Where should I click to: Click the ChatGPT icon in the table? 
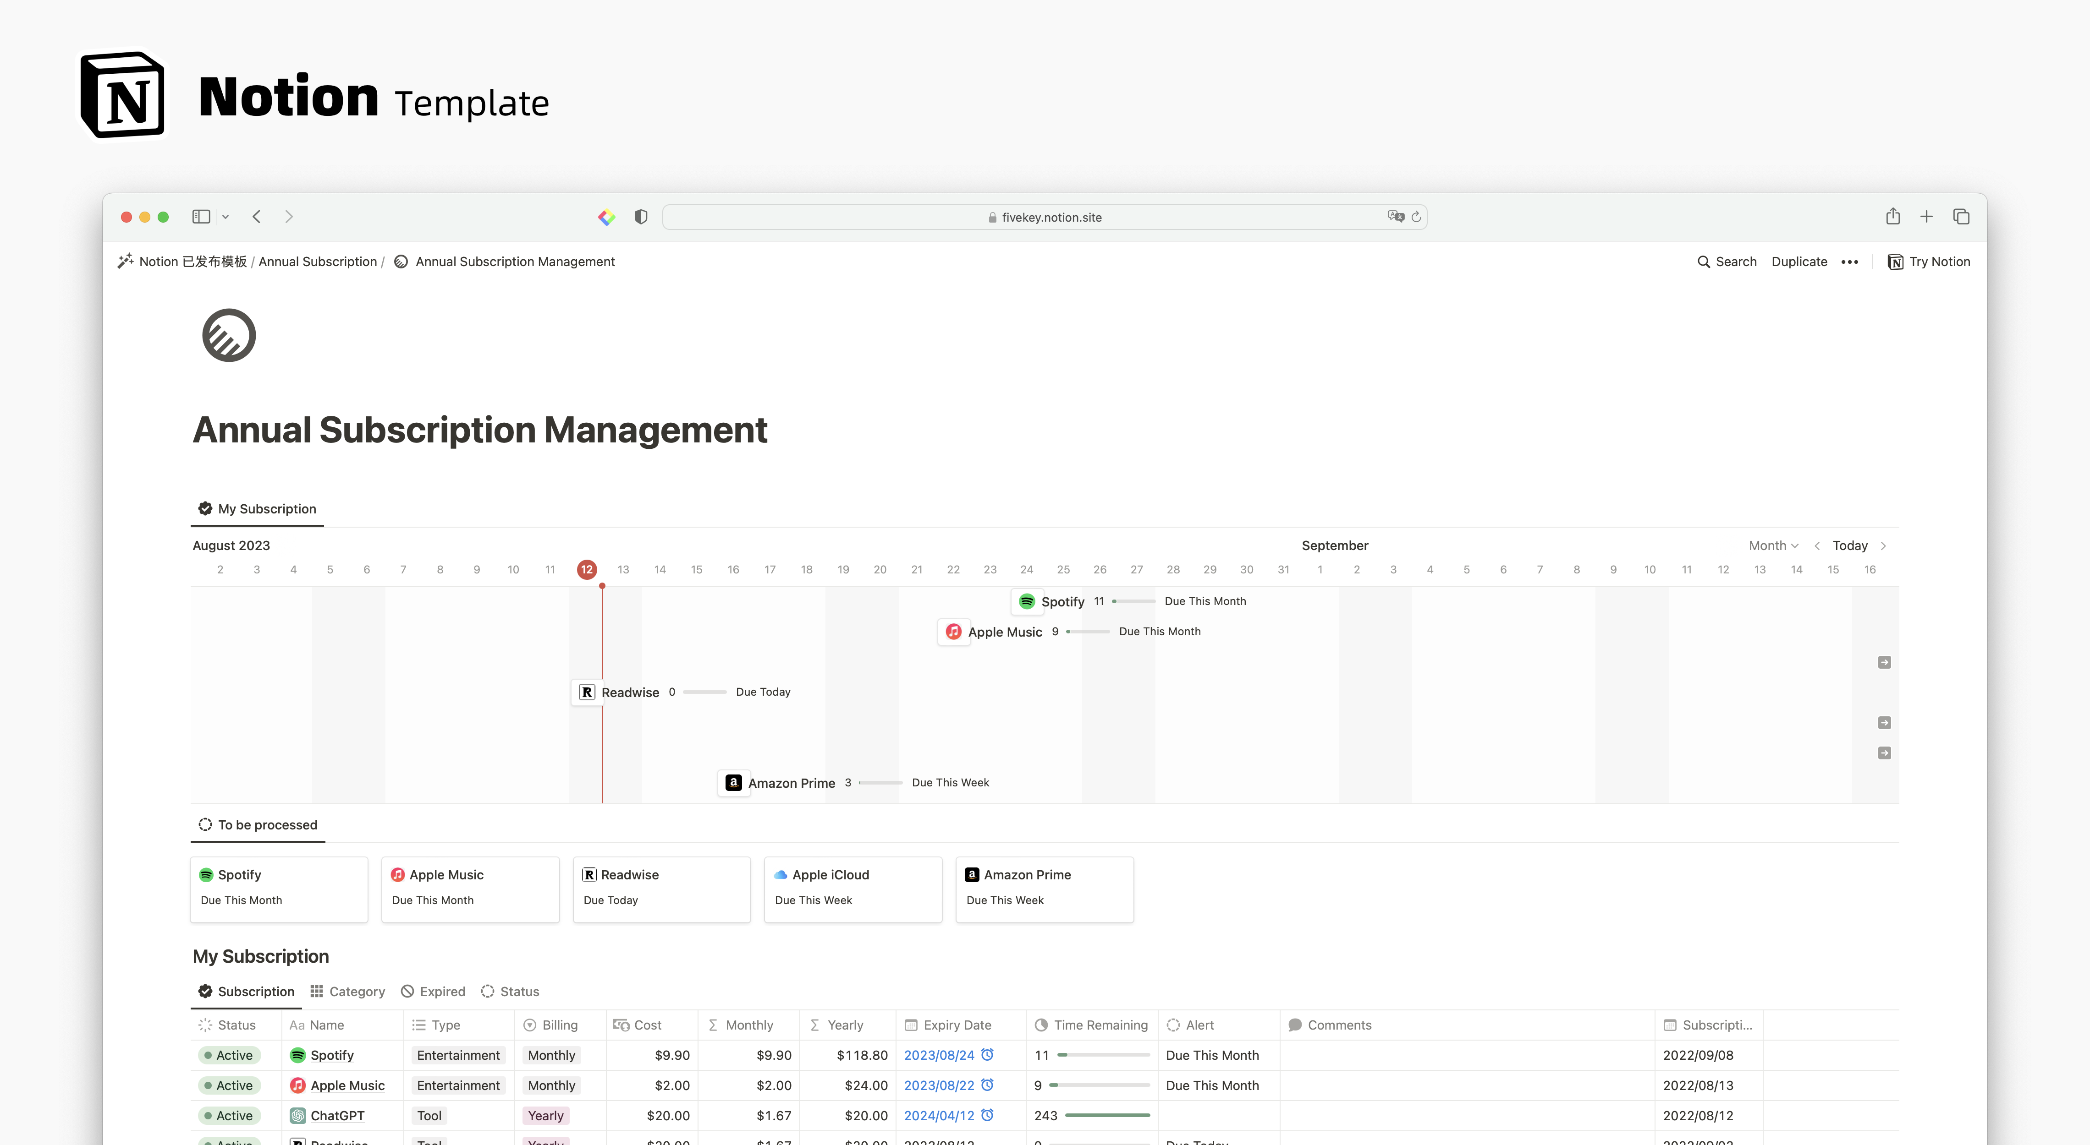(x=298, y=1116)
